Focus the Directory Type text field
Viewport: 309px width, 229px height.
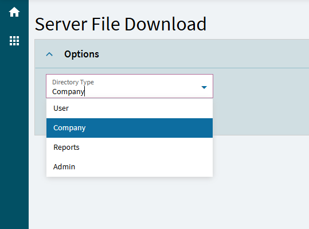130,86
